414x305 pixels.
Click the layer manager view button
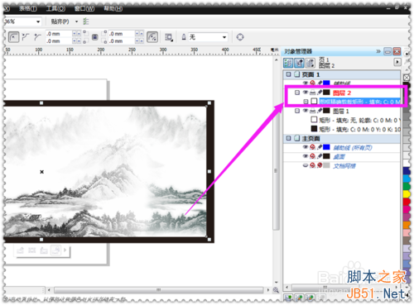coord(310,63)
